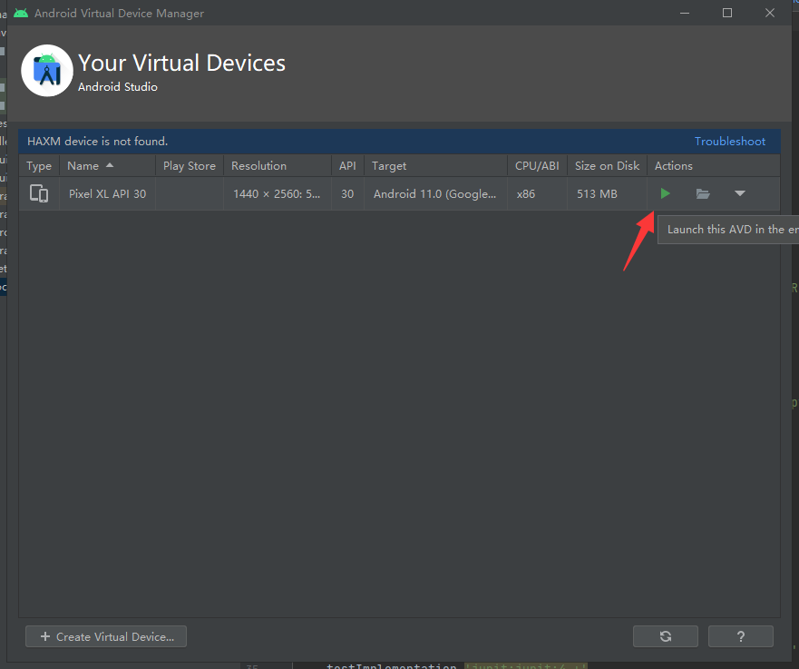Screen dimensions: 799x669
Task: Sort by Target column header
Action: pos(435,166)
